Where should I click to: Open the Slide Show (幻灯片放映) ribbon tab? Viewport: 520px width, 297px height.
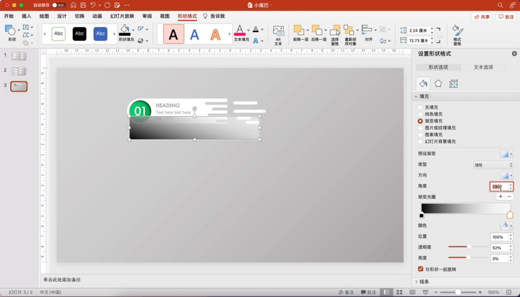tap(122, 16)
